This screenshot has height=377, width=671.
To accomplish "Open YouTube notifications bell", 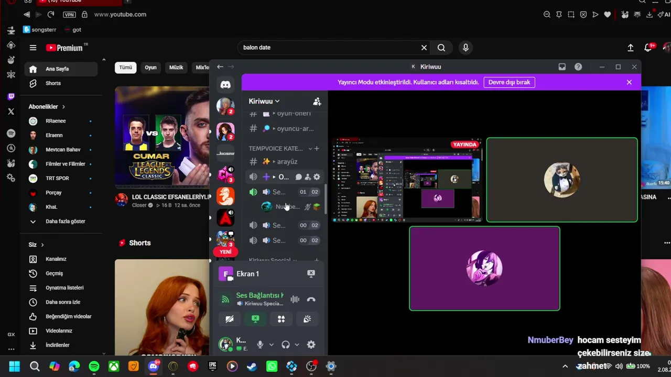I will [x=648, y=48].
